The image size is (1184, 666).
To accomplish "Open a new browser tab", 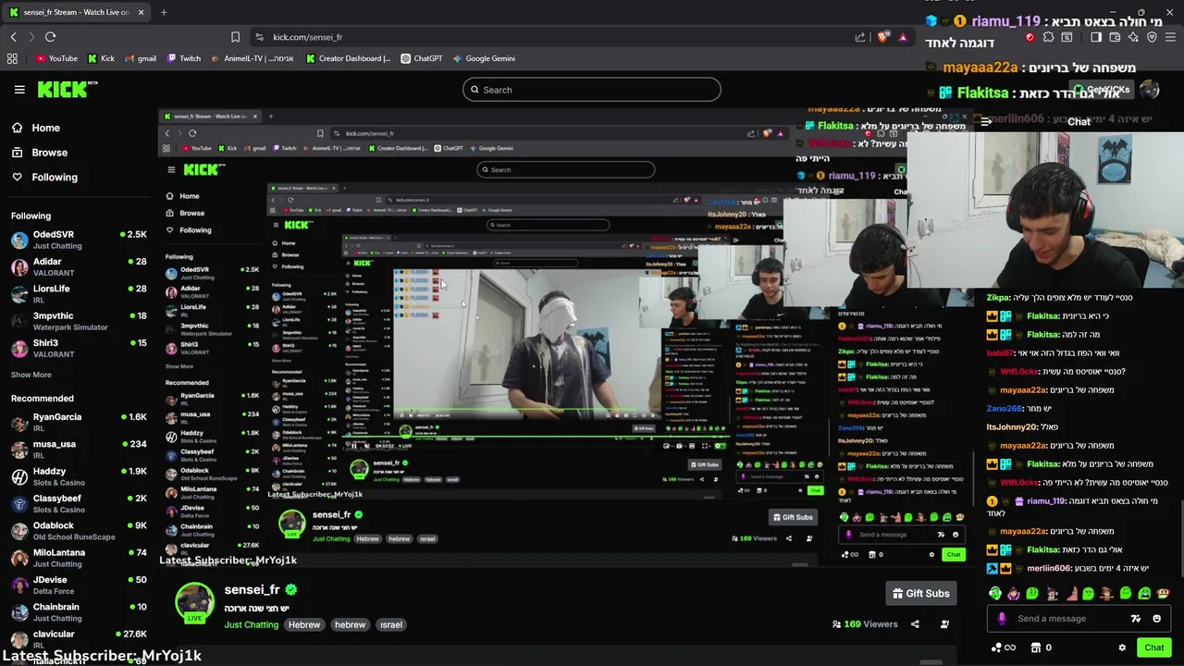I will pyautogui.click(x=164, y=12).
